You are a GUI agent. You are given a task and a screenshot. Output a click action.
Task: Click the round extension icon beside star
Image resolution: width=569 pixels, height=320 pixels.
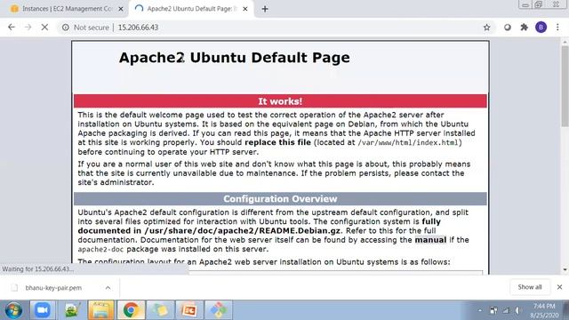pyautogui.click(x=508, y=28)
